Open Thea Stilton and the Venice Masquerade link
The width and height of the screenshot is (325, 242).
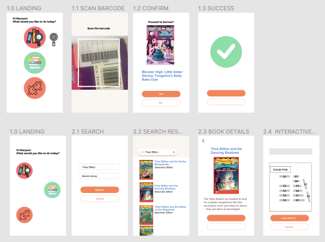(x=170, y=163)
